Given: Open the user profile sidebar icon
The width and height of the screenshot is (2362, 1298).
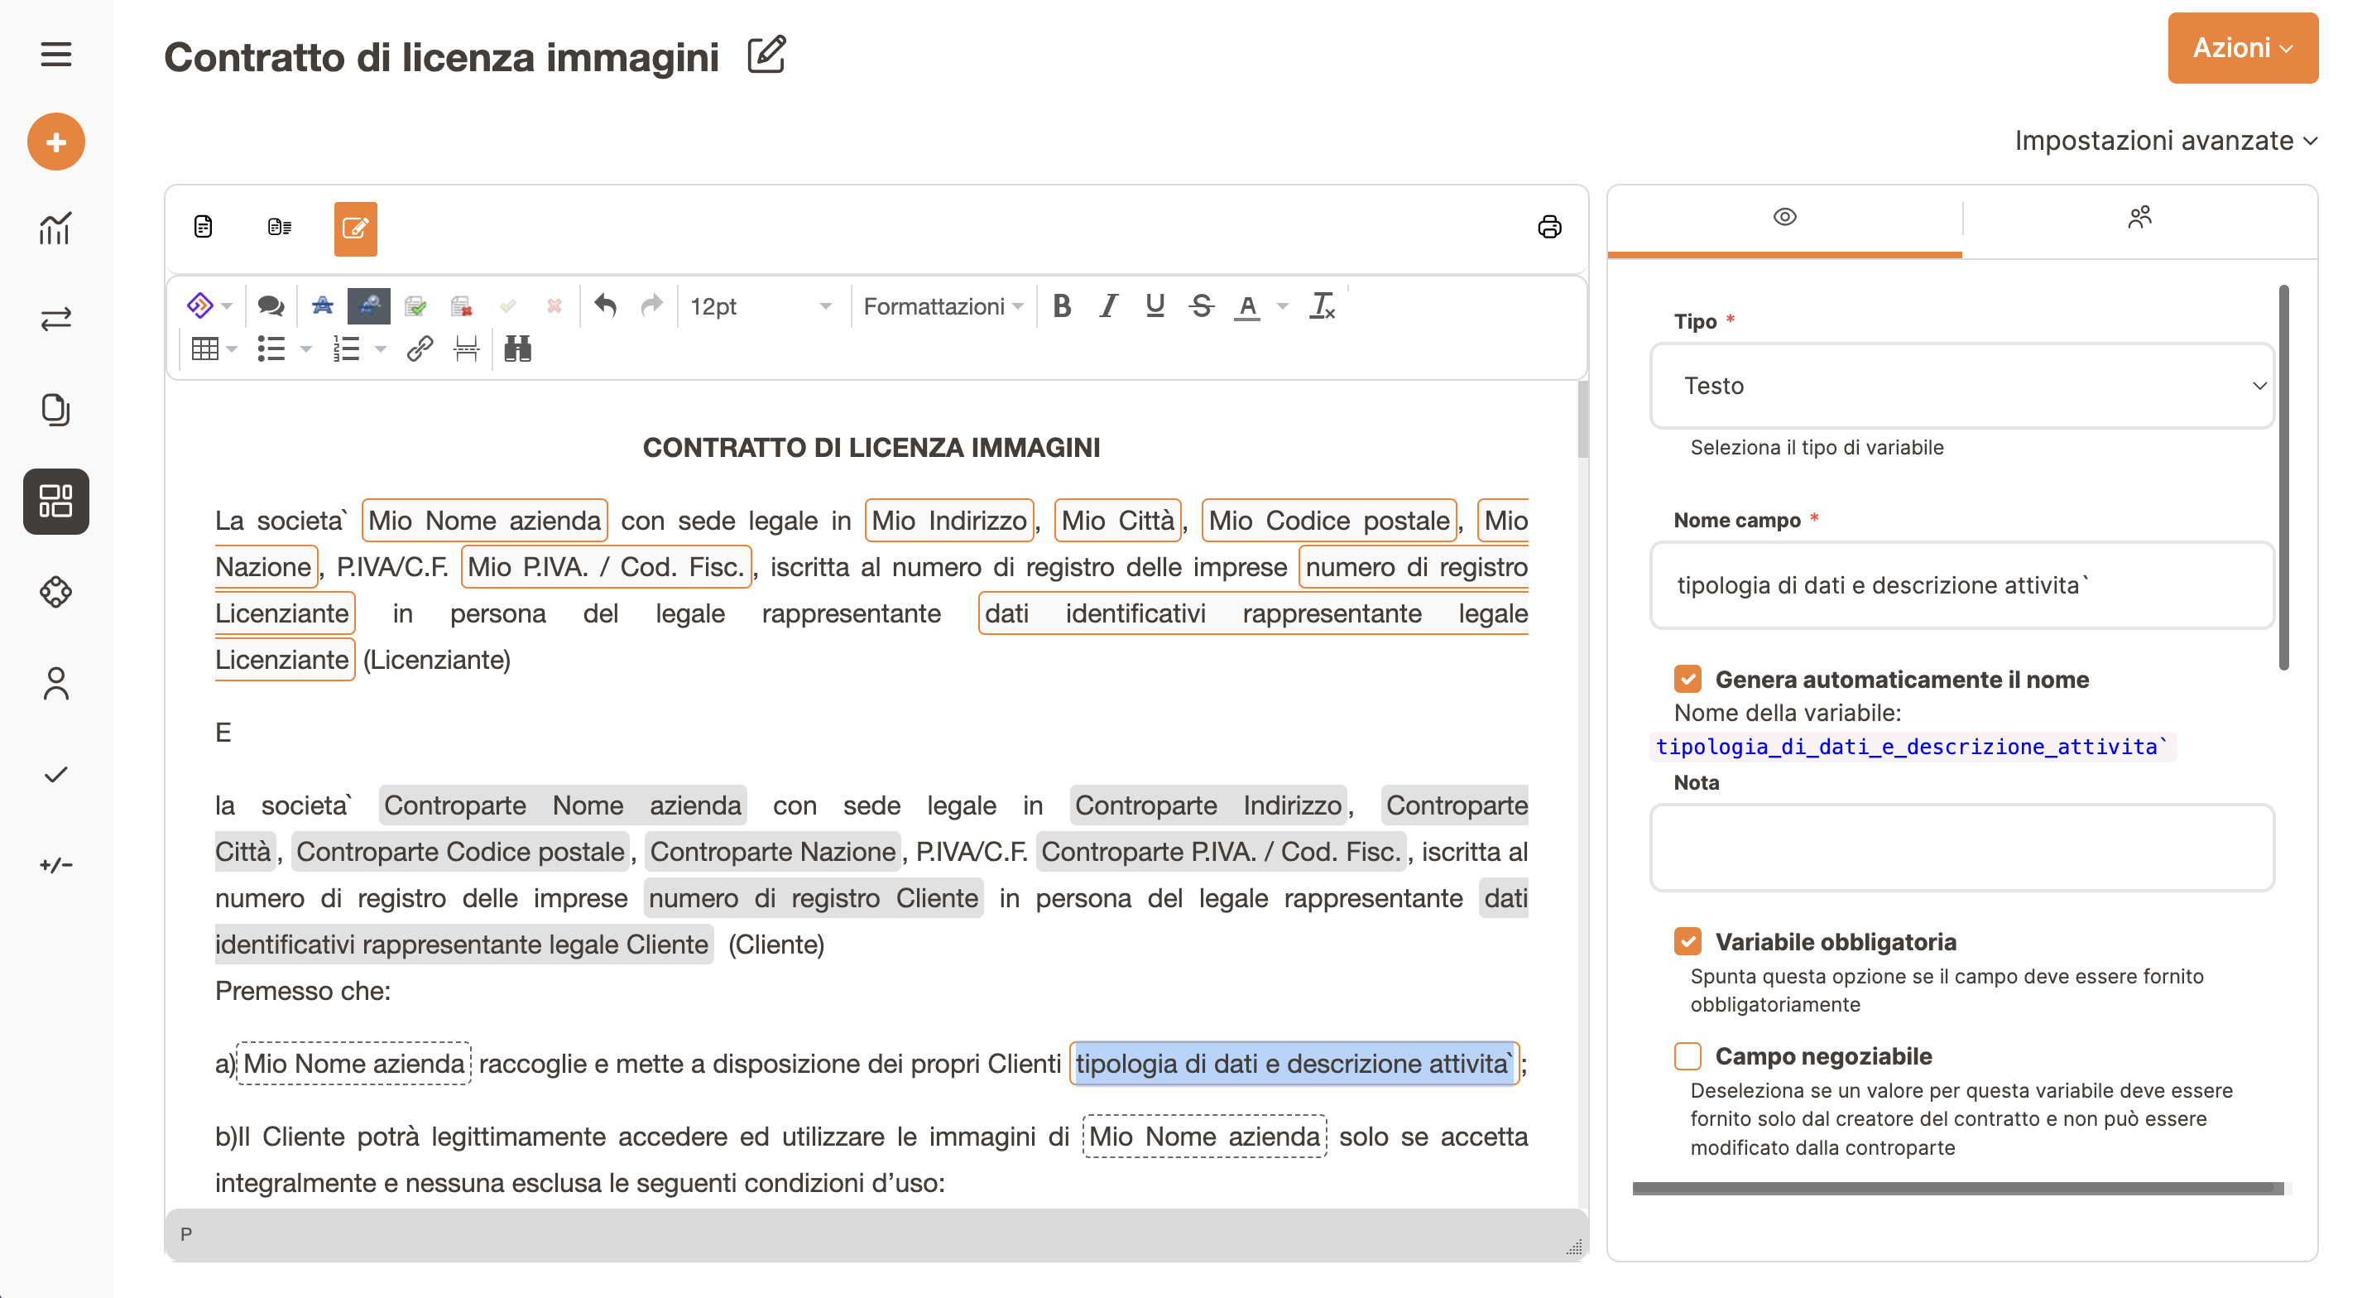Looking at the screenshot, I should pos(56,684).
